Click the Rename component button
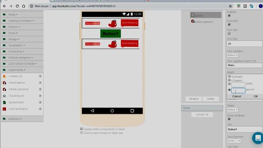Screen dimensions: 263x148 pos(194,99)
